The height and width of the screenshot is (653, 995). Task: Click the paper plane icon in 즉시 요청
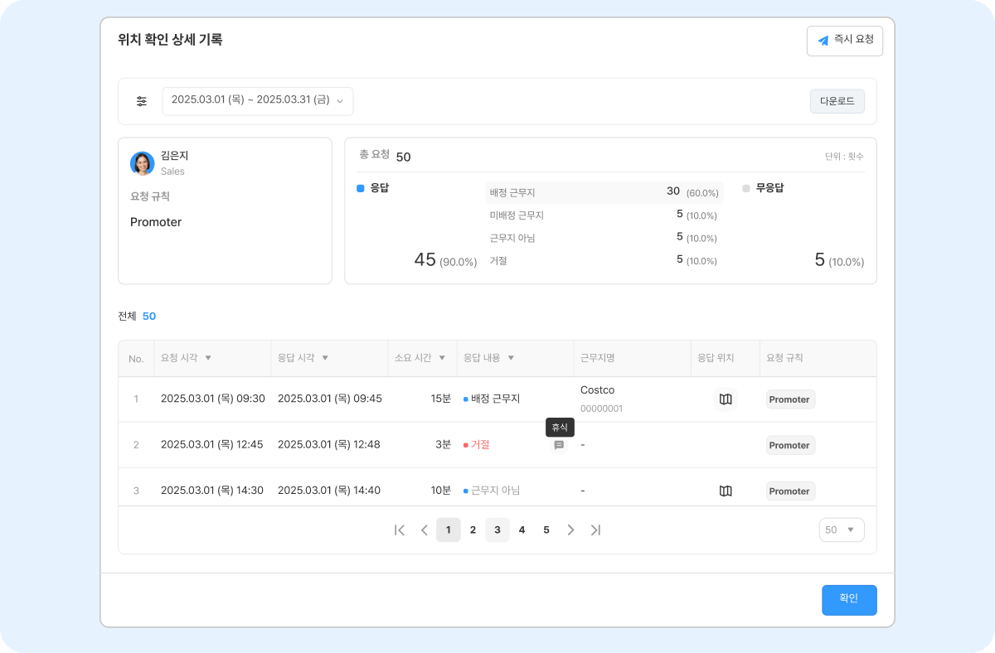click(x=823, y=40)
